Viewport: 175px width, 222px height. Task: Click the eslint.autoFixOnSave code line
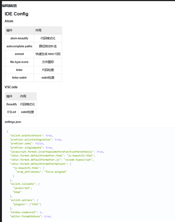(31, 136)
